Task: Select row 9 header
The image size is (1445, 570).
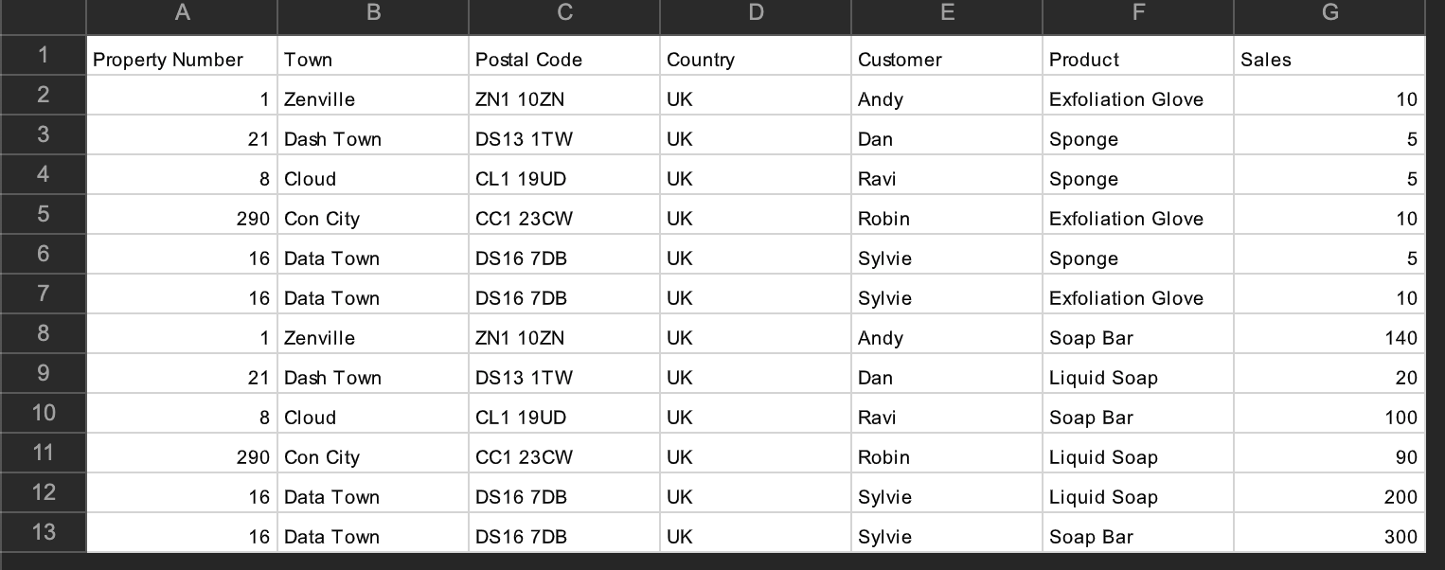Action: click(x=43, y=373)
